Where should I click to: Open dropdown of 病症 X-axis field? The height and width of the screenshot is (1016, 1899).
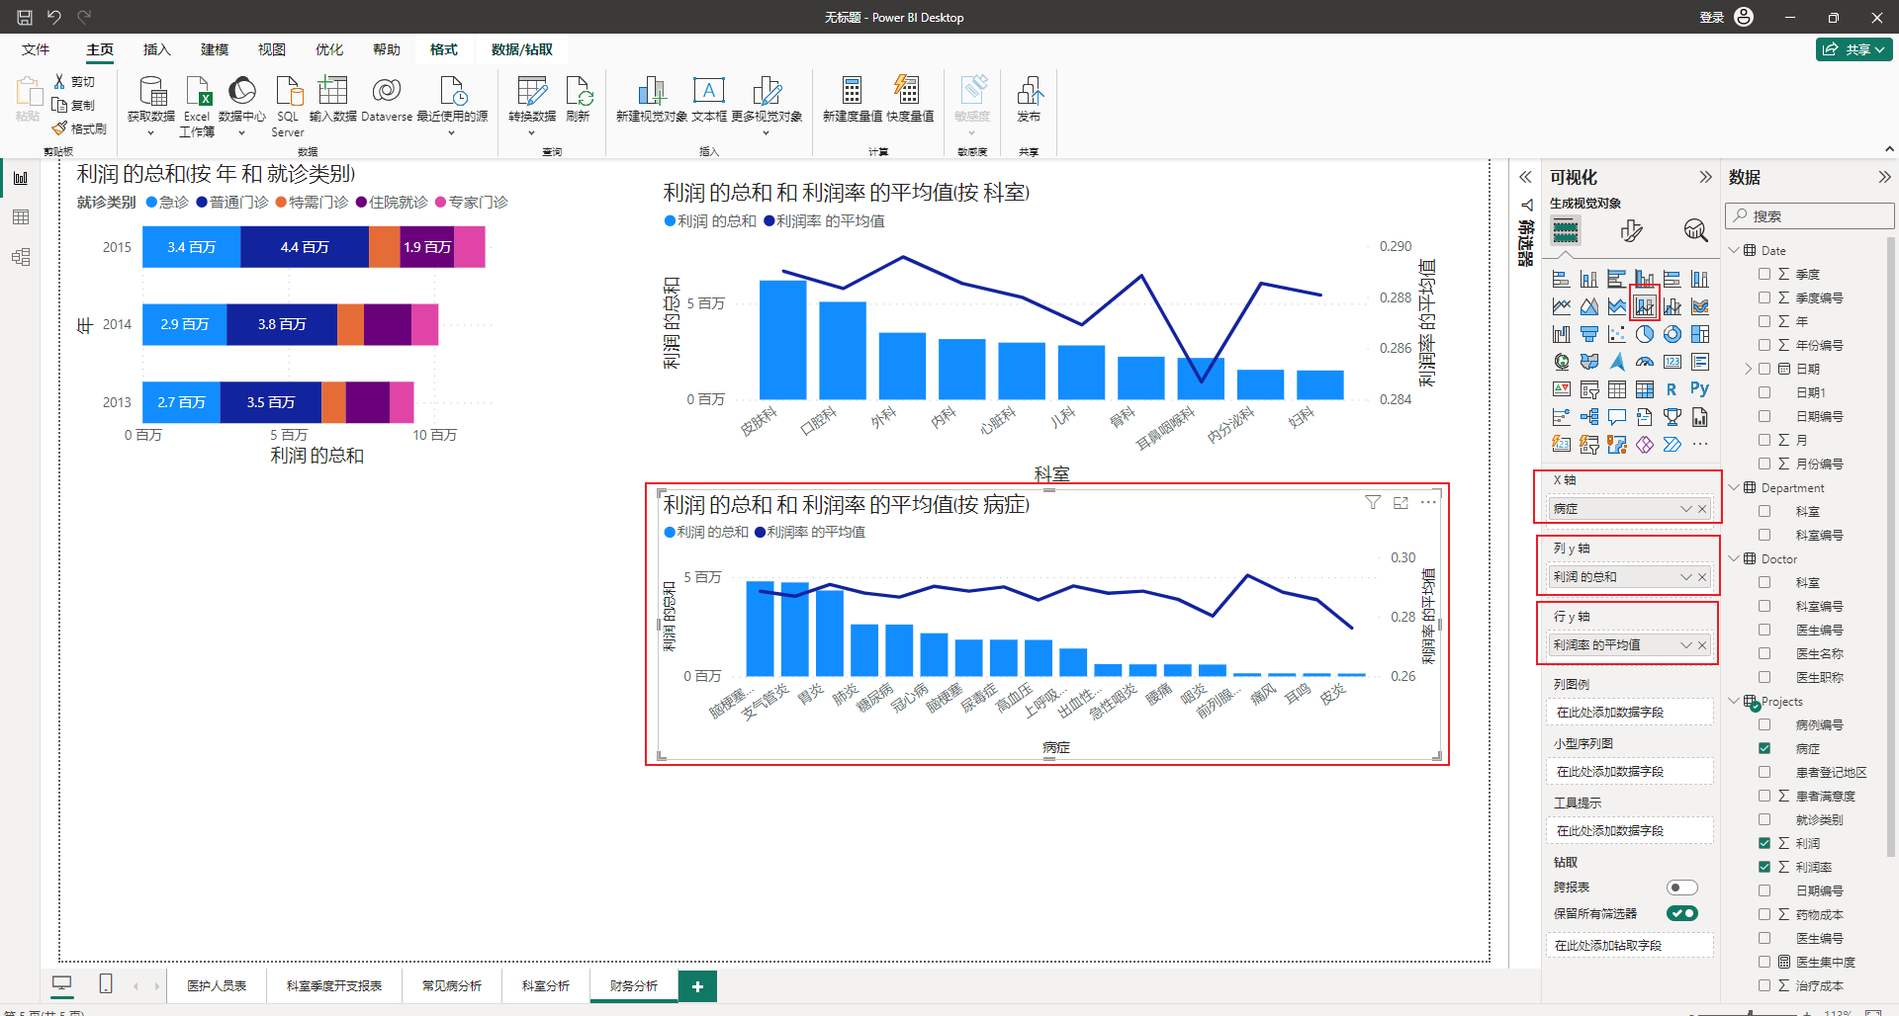pyautogui.click(x=1685, y=509)
